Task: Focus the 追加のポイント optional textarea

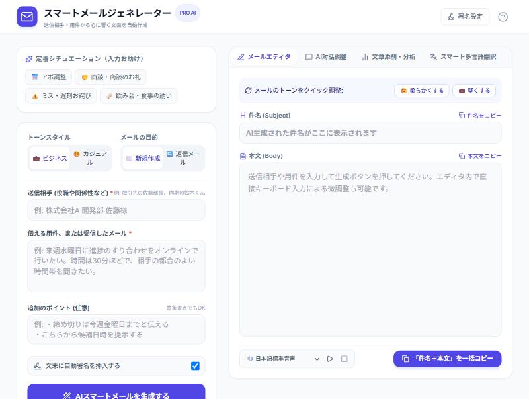Action: [x=116, y=330]
